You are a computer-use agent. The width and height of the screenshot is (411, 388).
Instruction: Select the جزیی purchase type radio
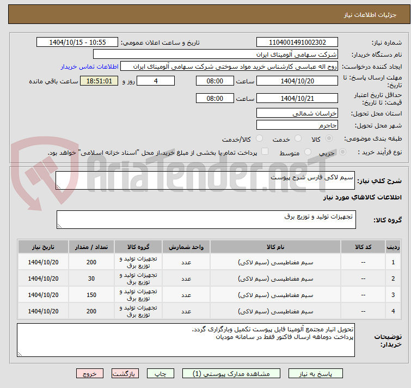click(x=342, y=152)
